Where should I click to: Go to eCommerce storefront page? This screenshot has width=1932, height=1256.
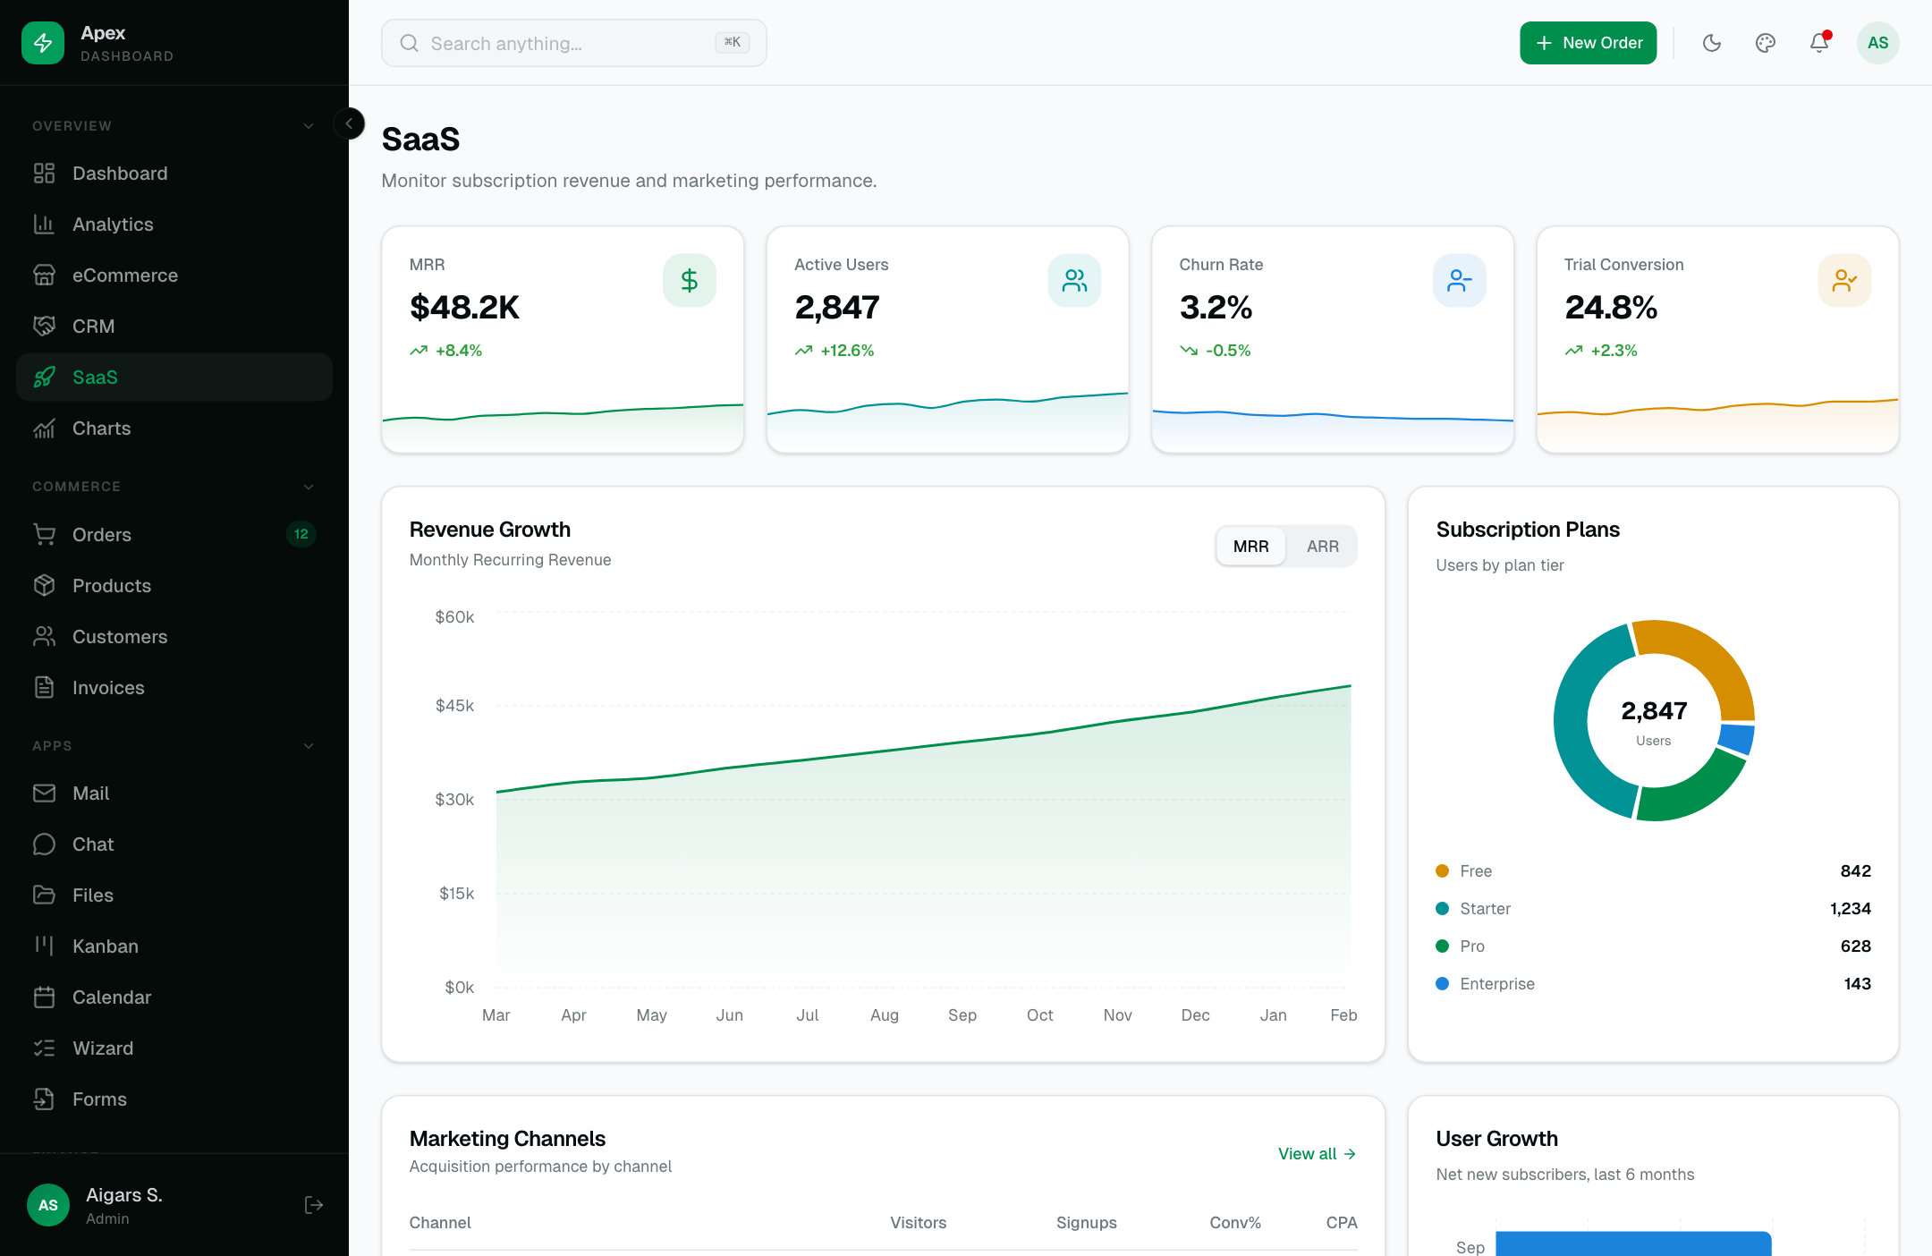[174, 276]
